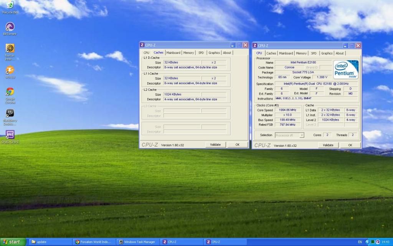Image resolution: width=393 pixels, height=246 pixels.
Task: Open the Graphics tab in left CPU-Z window
Action: [214, 53]
